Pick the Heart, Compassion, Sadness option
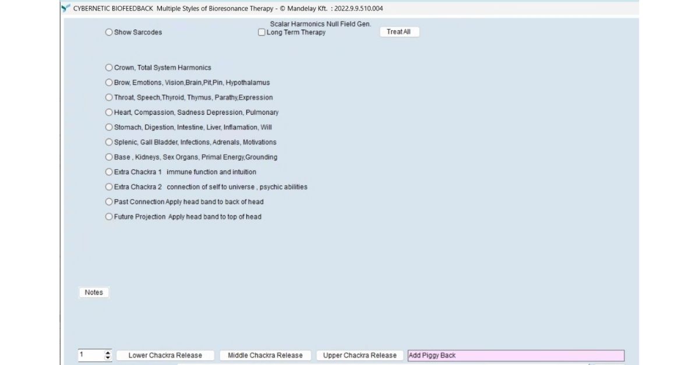699x365 pixels. (109, 112)
